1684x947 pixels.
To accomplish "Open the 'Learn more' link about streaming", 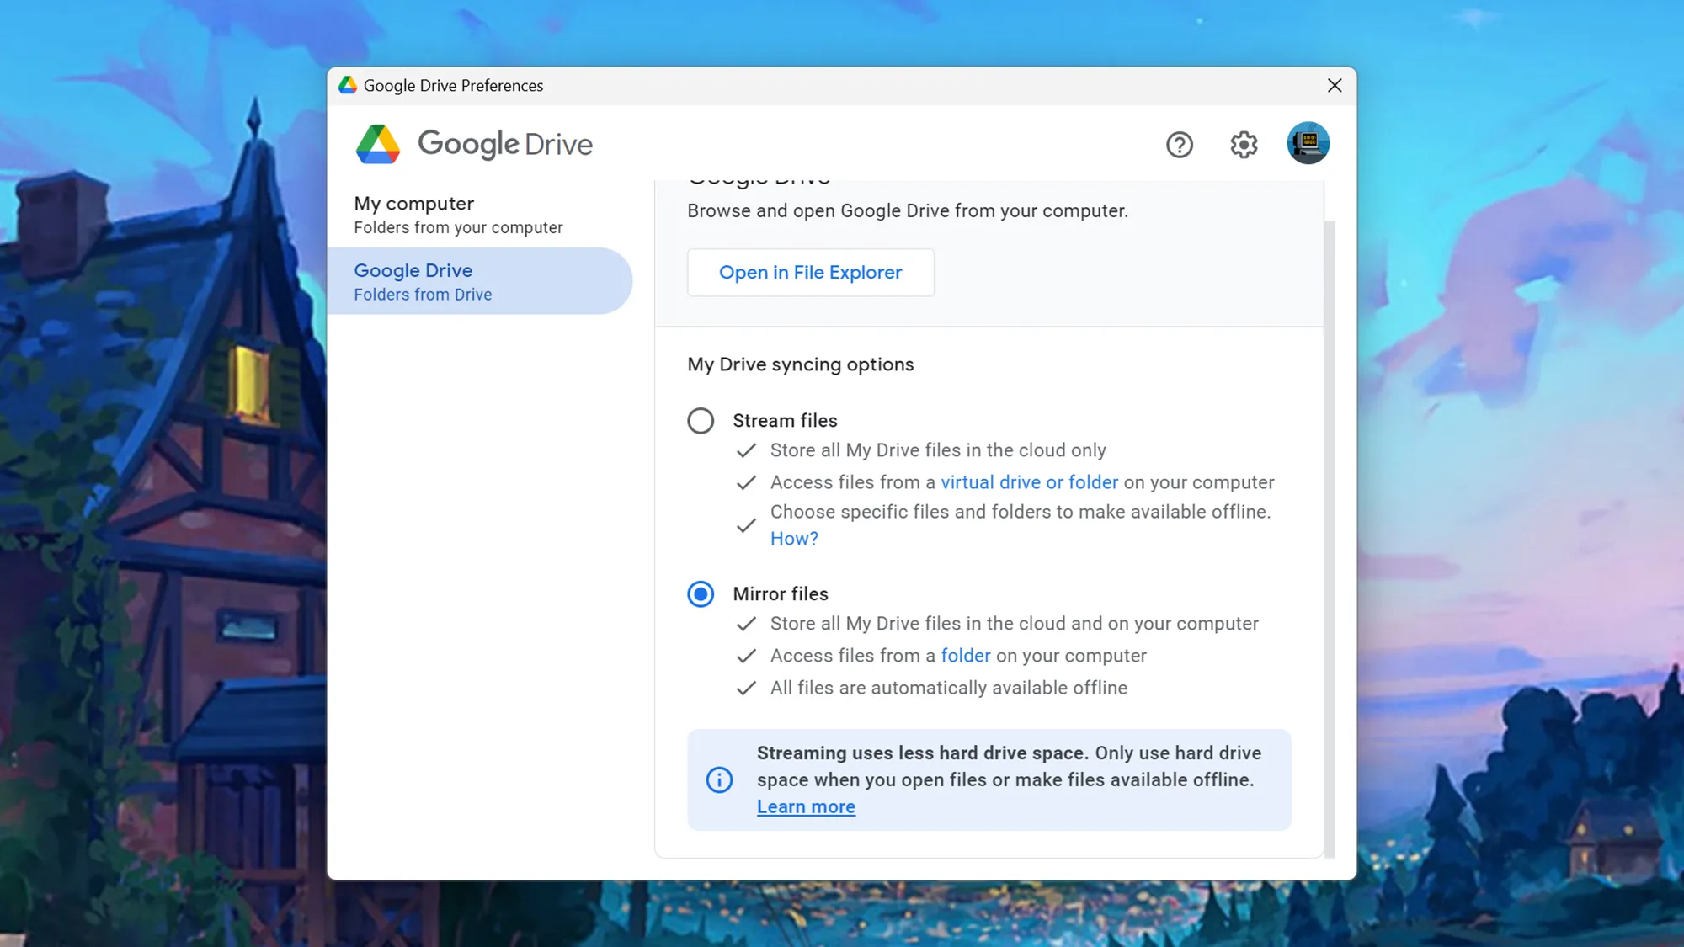I will tap(806, 806).
